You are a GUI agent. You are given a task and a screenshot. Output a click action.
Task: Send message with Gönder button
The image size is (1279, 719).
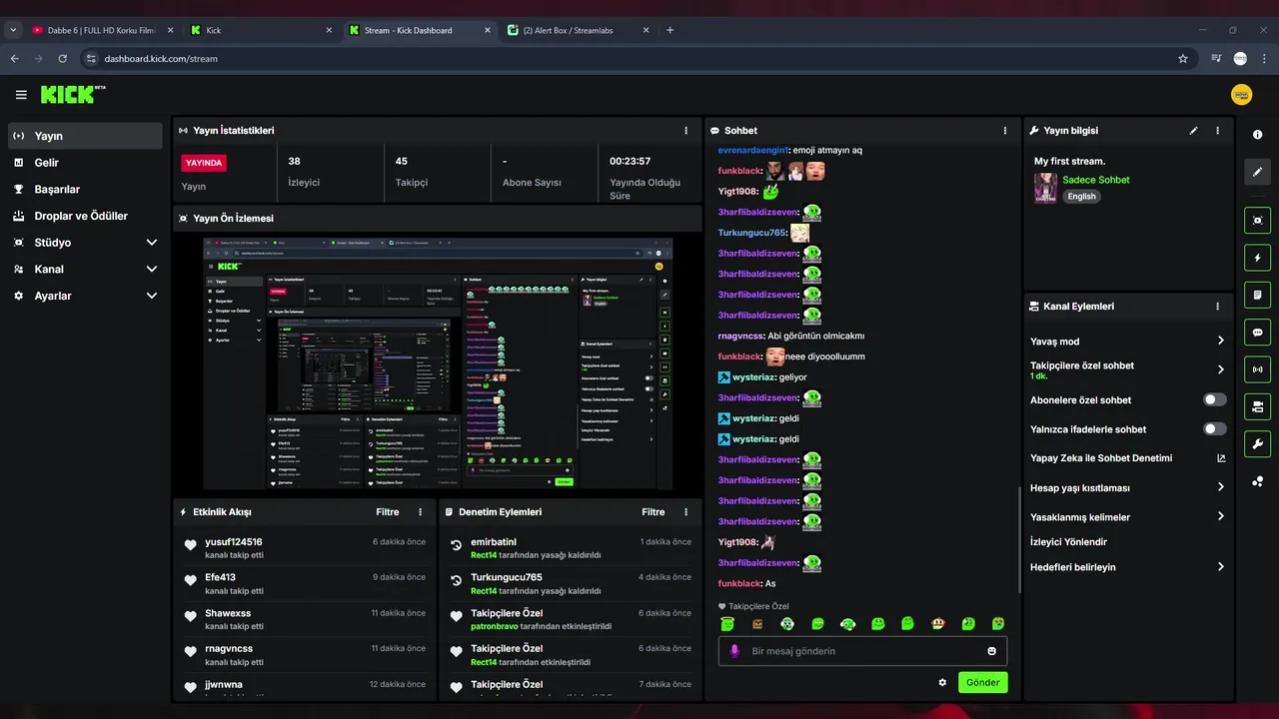coord(982,683)
